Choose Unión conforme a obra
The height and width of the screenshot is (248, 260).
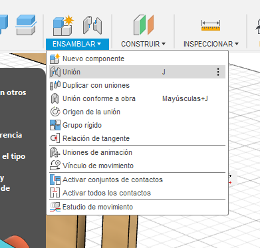tap(137, 98)
